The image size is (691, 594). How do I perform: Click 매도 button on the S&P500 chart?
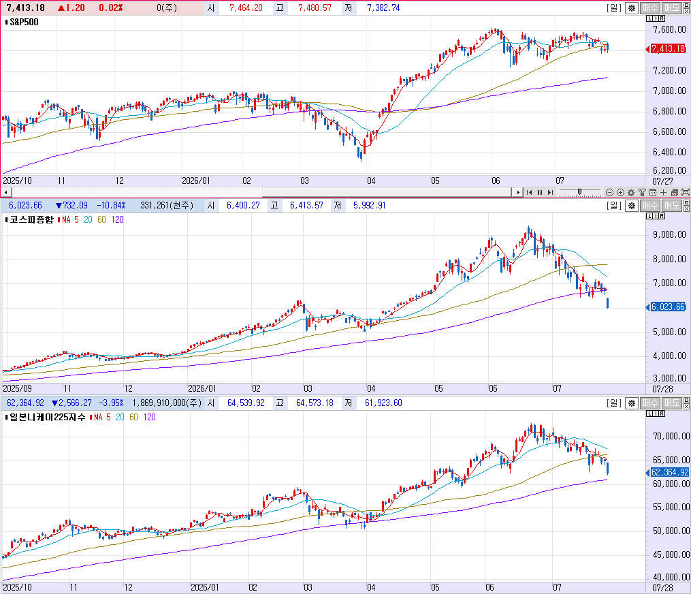672,8
